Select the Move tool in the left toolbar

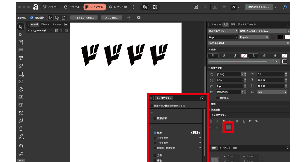21,27
